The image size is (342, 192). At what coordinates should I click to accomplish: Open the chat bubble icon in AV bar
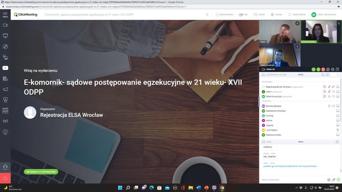coord(328,69)
